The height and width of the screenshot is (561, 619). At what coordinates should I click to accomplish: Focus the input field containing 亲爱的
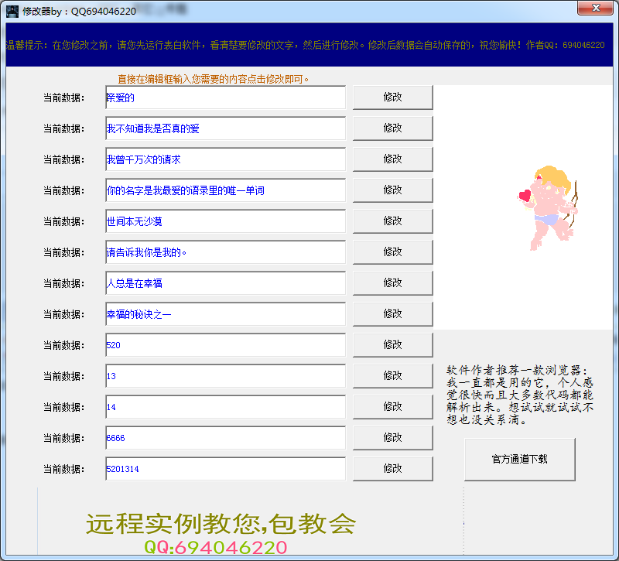pyautogui.click(x=225, y=97)
